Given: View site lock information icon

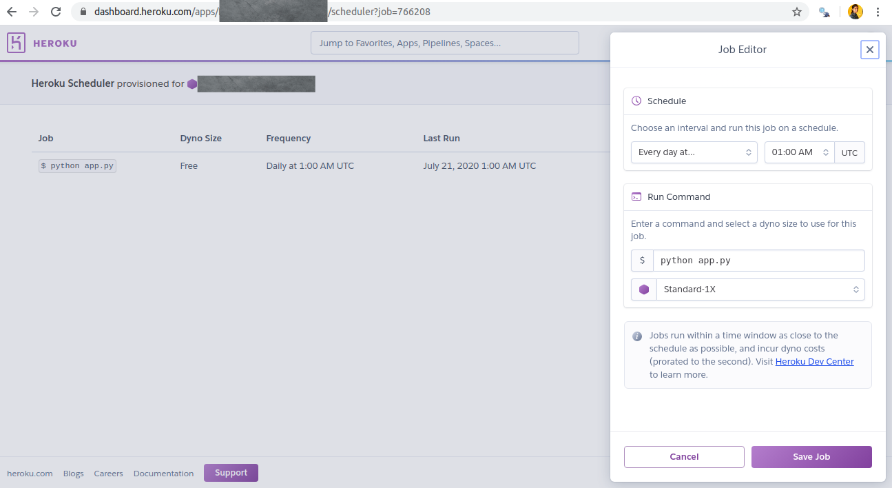Looking at the screenshot, I should click(x=83, y=12).
